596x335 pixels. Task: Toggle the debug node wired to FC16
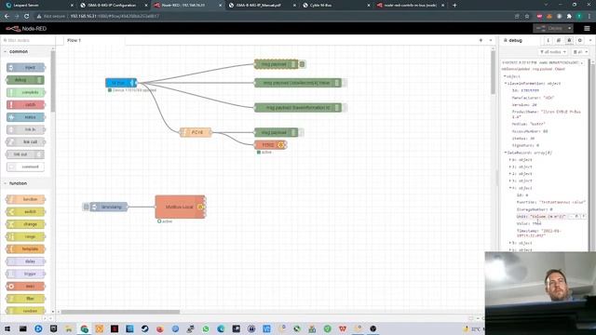coord(301,132)
